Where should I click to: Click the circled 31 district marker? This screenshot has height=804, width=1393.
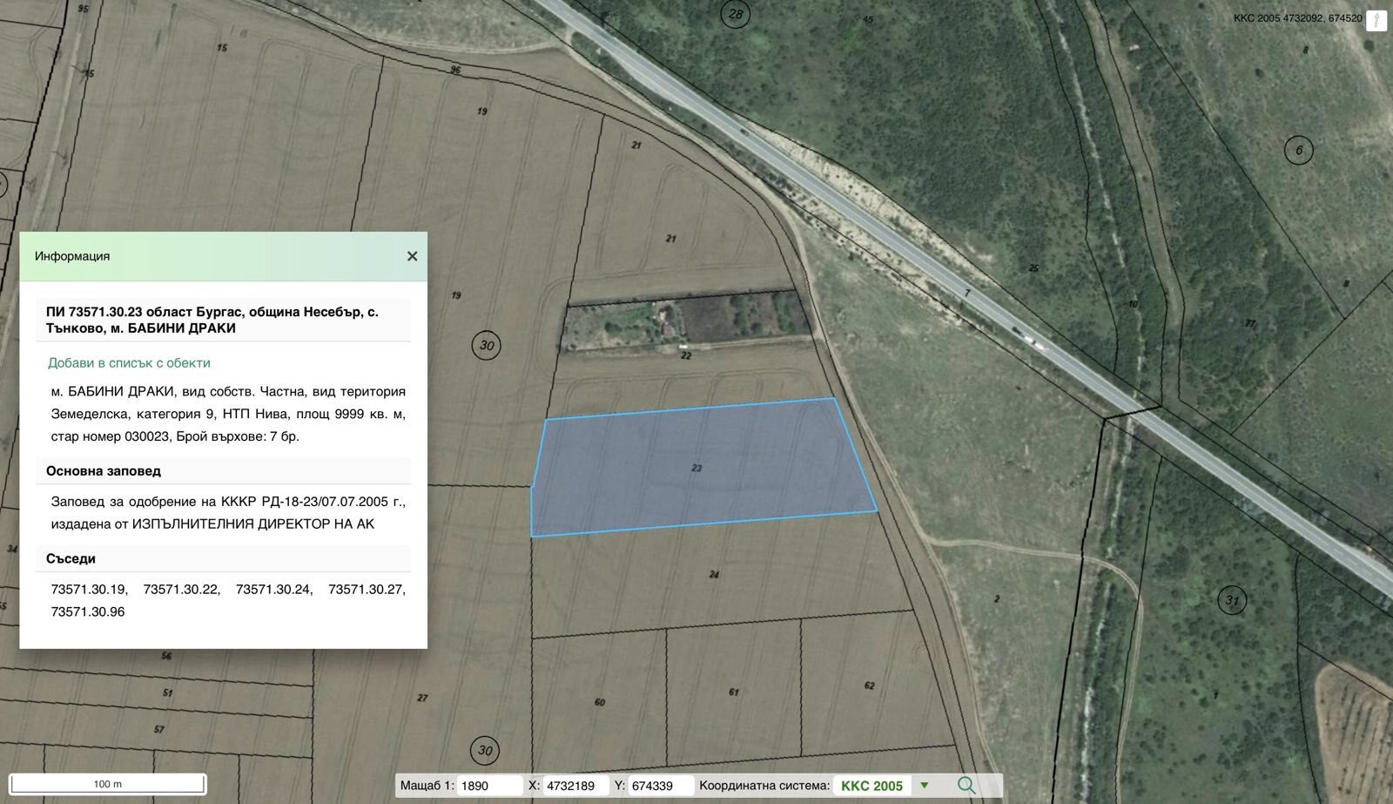pos(1231,600)
